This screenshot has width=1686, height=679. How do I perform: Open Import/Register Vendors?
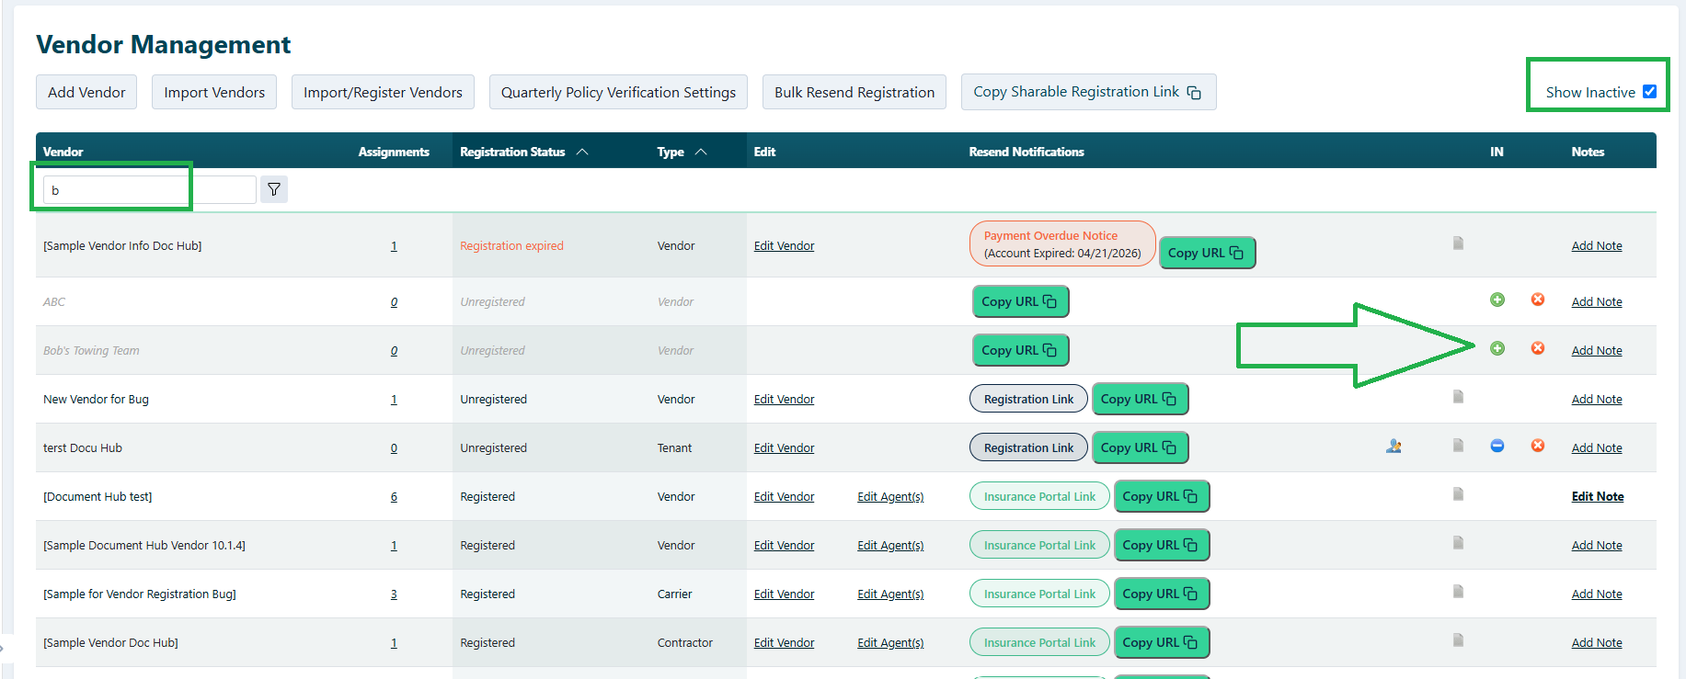(383, 92)
